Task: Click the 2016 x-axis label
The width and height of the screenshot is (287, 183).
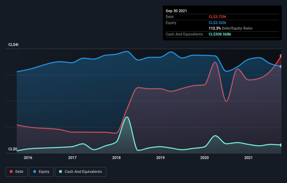Action: pos(28,158)
